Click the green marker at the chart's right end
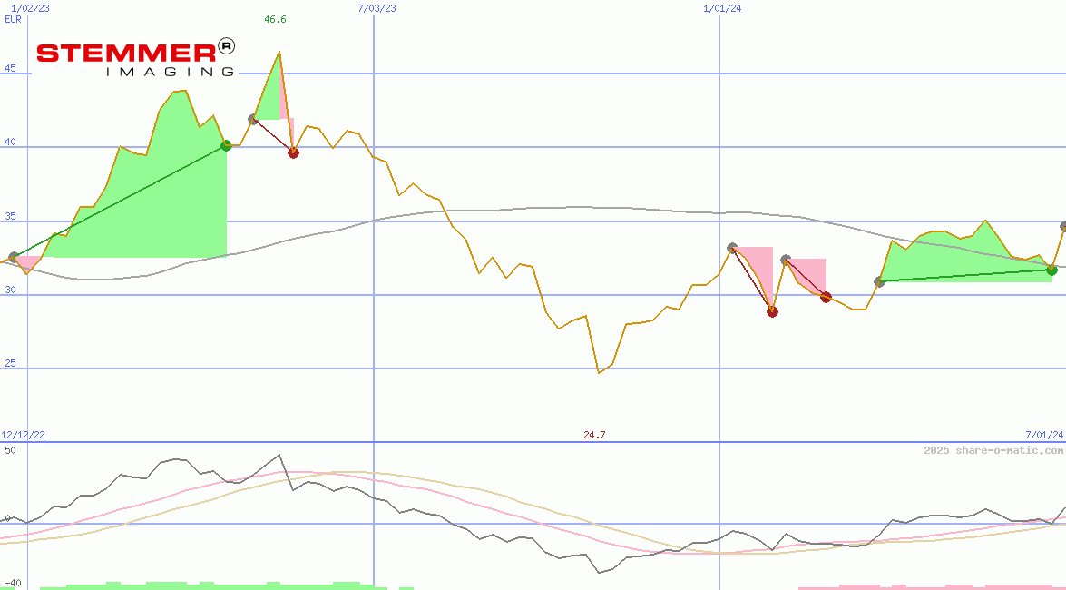 coord(1051,270)
